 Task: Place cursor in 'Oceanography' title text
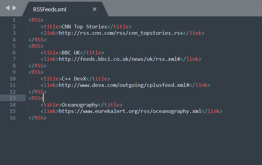80,105
